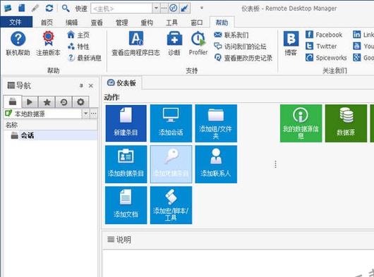Open the Facebook link
374x277 pixels.
(324, 35)
